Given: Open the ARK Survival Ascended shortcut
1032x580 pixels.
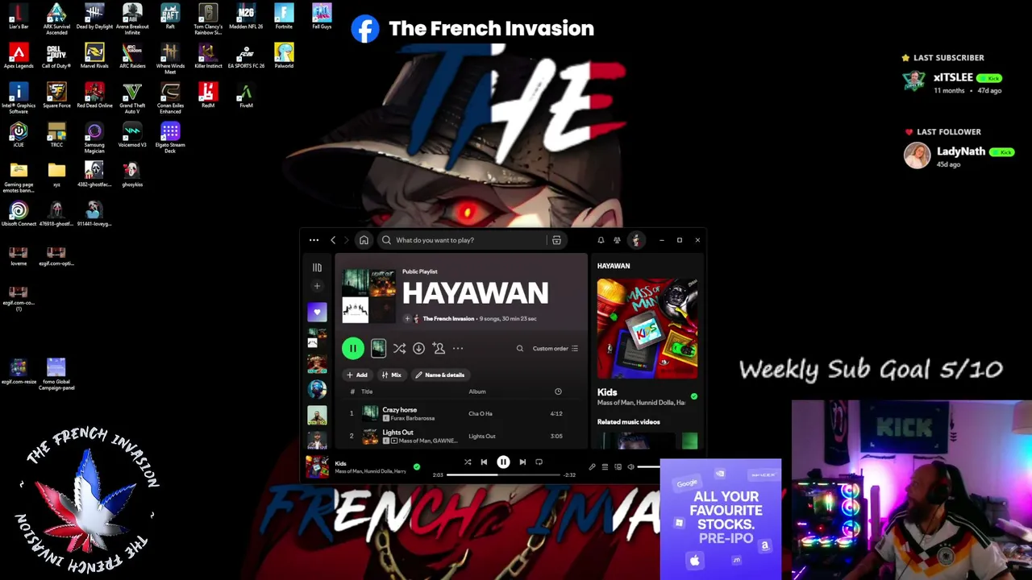Looking at the screenshot, I should coord(56,19).
